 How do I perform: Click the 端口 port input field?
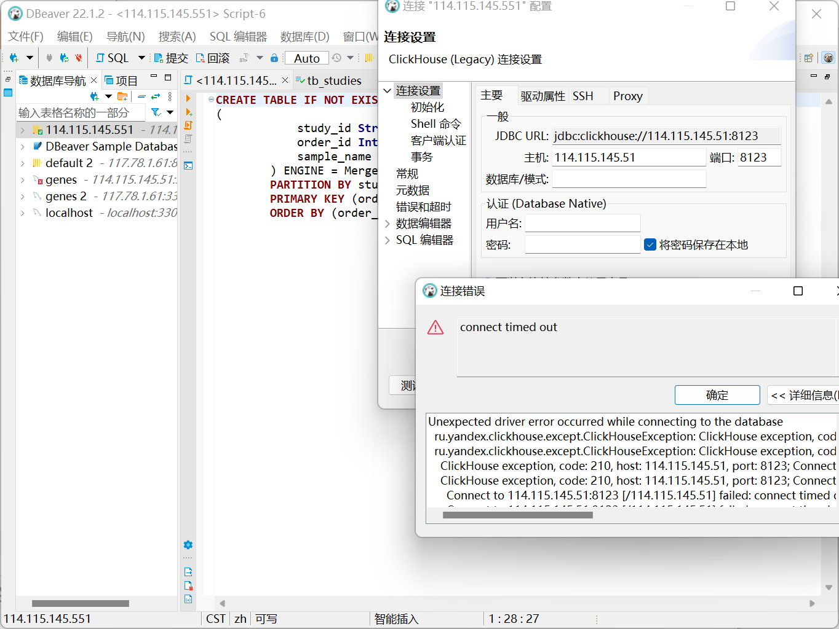[760, 157]
